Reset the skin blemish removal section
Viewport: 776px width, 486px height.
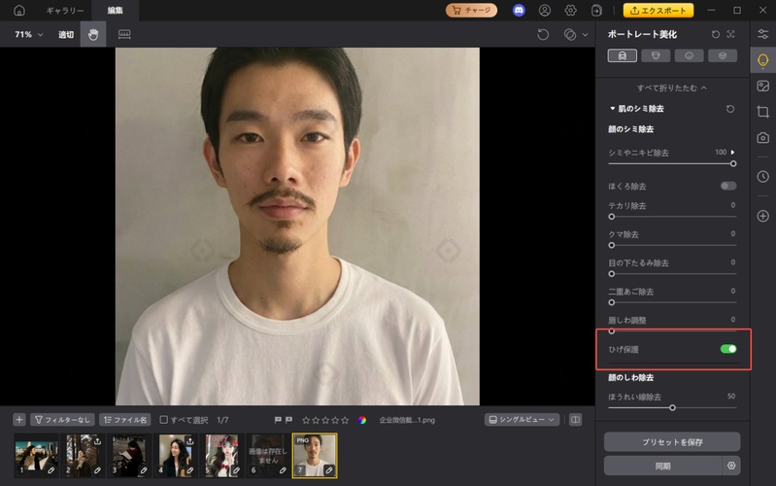(729, 110)
